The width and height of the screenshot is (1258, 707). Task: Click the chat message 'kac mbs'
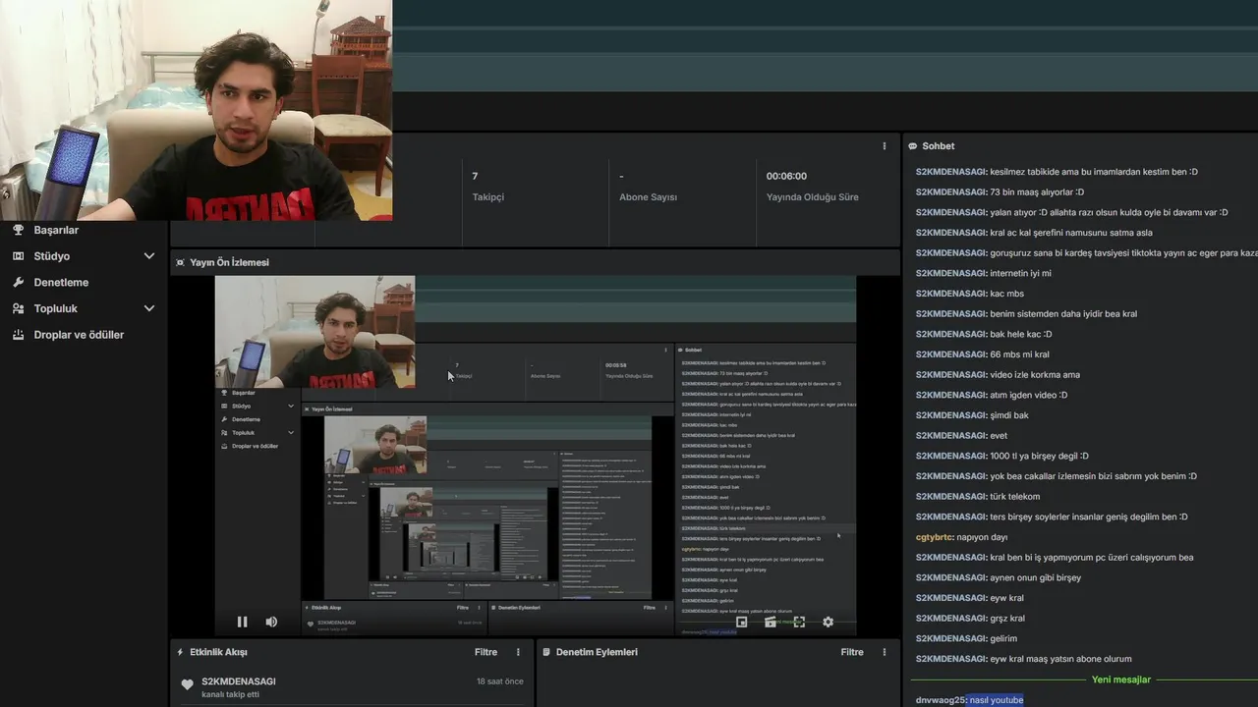coord(1006,294)
